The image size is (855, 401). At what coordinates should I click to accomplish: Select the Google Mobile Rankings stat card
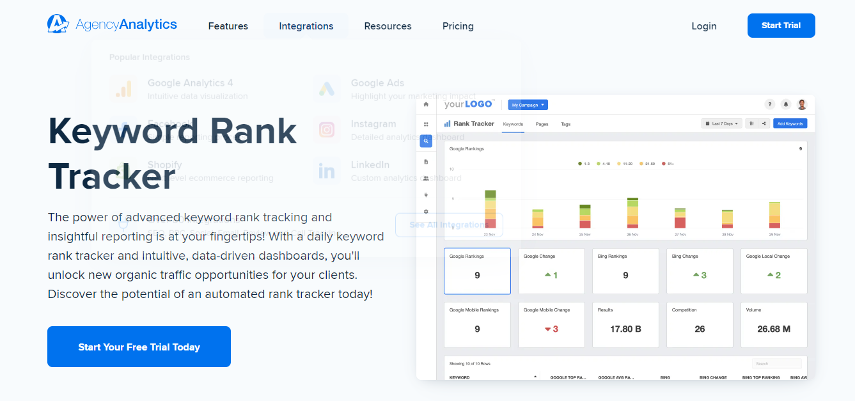click(477, 325)
